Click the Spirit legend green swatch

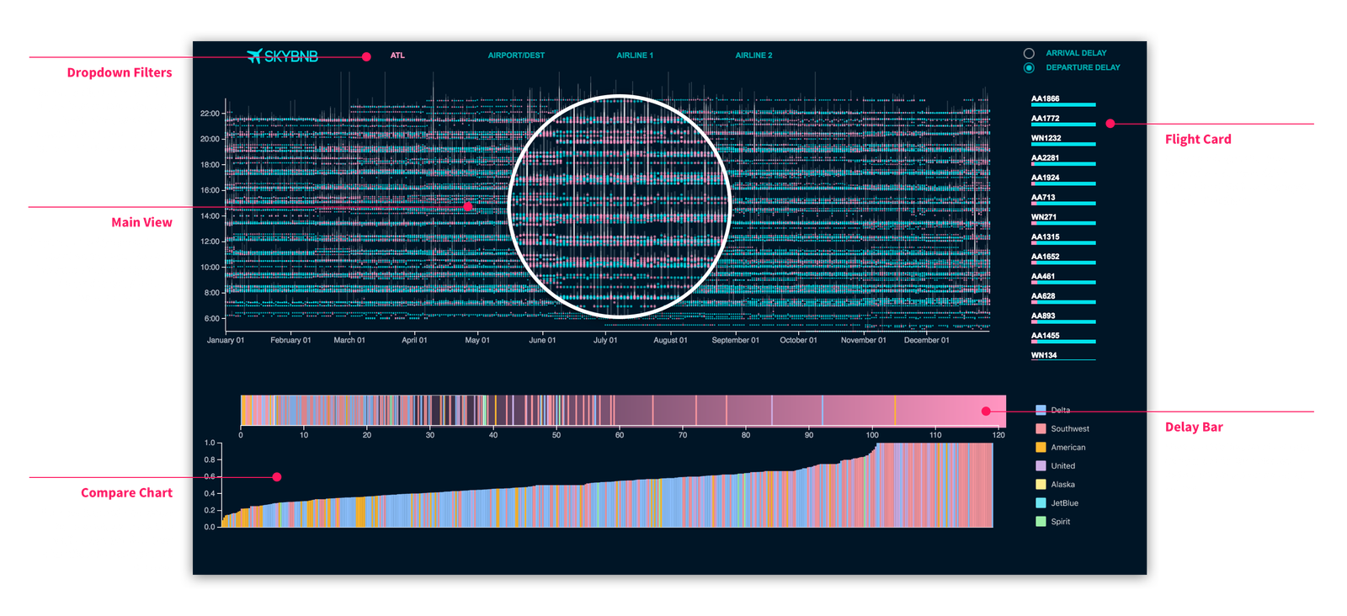1041,522
